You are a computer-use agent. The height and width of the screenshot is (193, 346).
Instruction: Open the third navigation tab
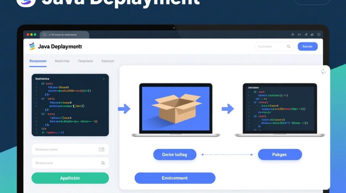(x=85, y=61)
